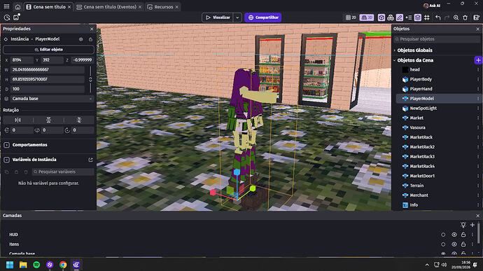Toggle the lock on the Itens layer
The image size is (483, 271).
pos(463,244)
